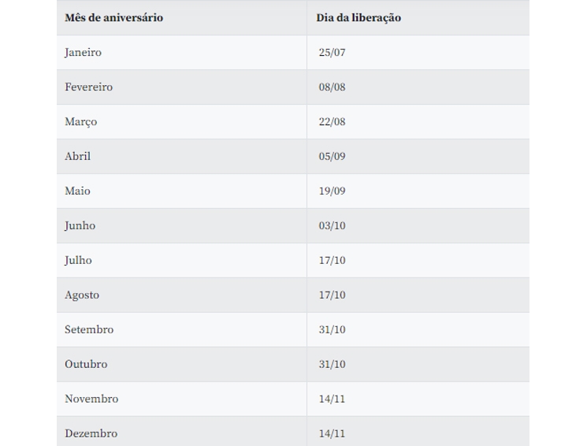Viewport: 587px width, 446px height.
Task: Select the Março month cell
Action: (80, 121)
